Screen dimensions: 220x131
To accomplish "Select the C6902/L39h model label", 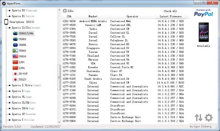I will pos(26,33).
